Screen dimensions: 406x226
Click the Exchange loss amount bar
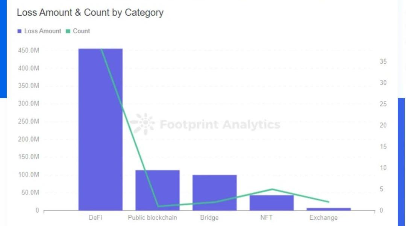[329, 209]
